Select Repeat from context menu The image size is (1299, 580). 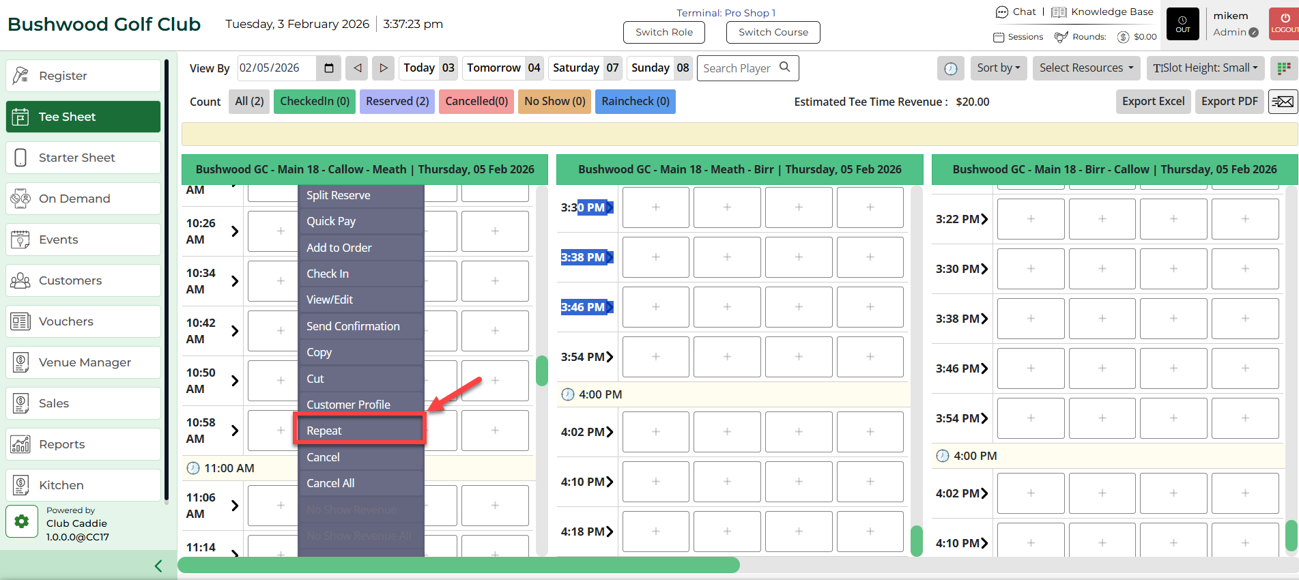coord(360,431)
